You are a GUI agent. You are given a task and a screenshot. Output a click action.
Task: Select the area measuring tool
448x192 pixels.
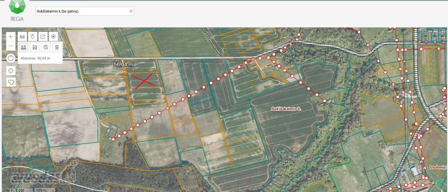[x=34, y=47]
